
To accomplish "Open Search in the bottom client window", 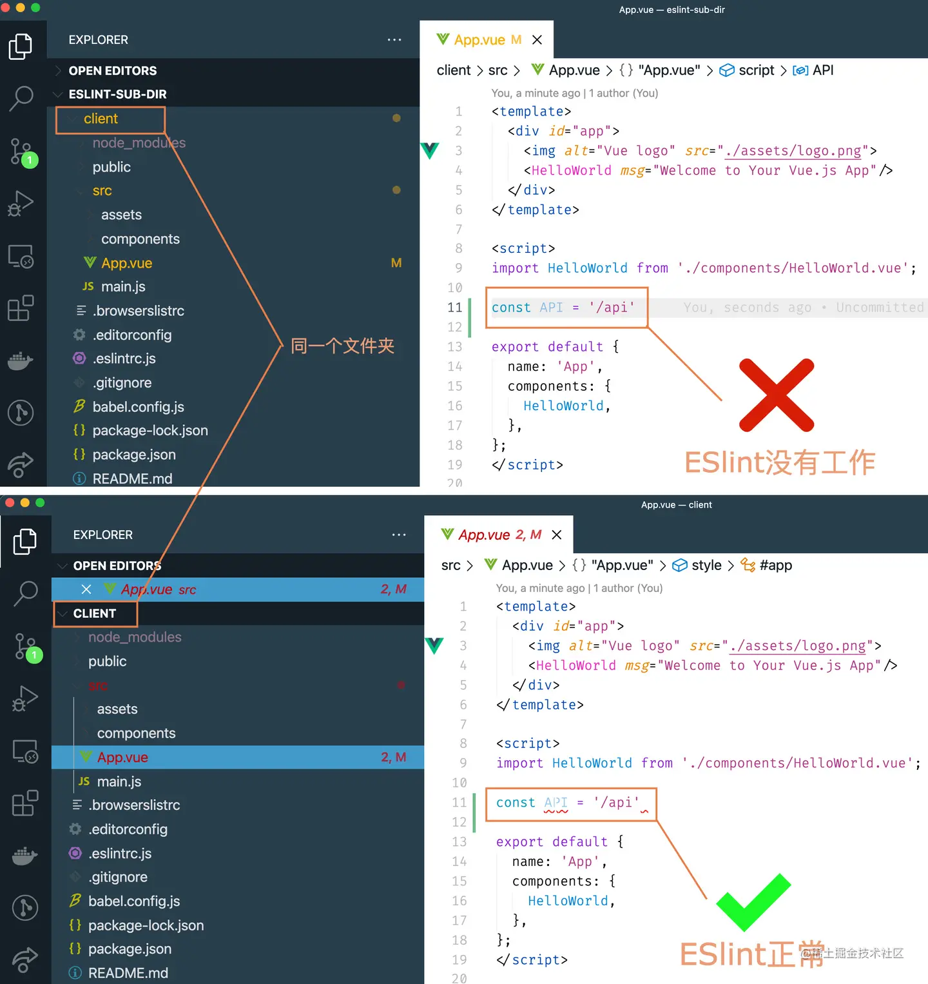I will (x=24, y=594).
